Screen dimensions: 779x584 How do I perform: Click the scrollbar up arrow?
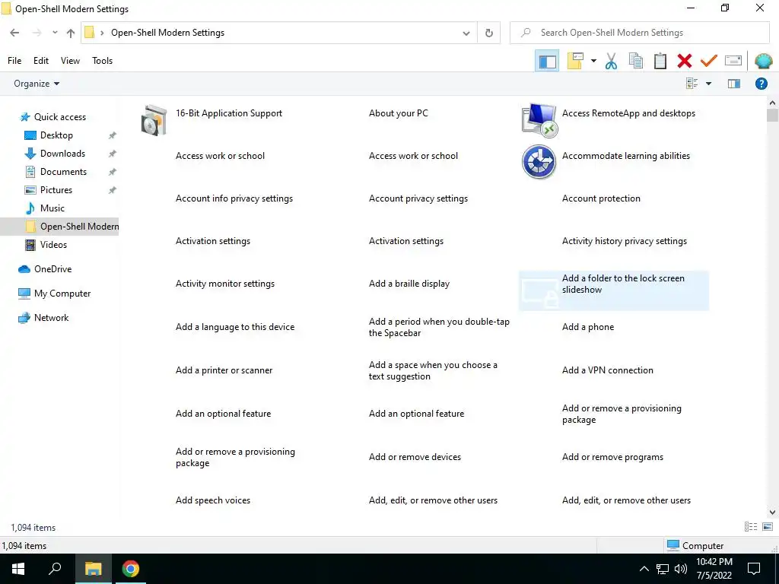(772, 103)
